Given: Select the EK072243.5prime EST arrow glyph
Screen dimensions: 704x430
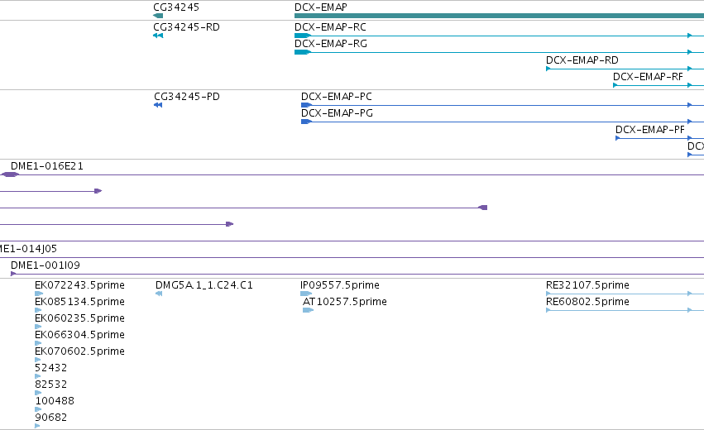Looking at the screenshot, I should pyautogui.click(x=39, y=294).
